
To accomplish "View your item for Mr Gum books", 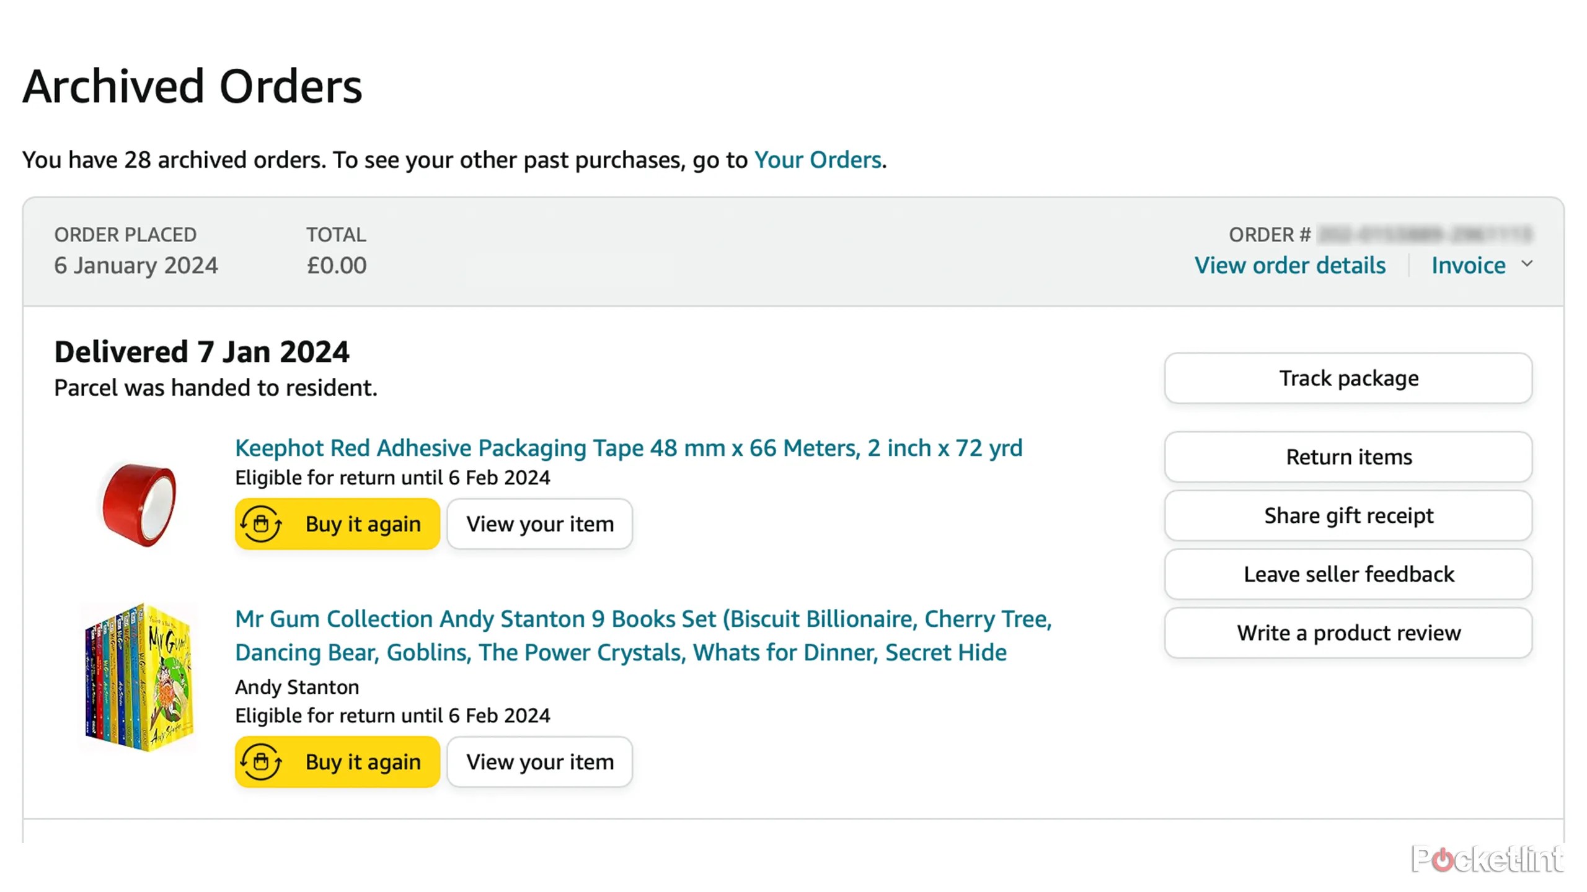I will pos(539,762).
